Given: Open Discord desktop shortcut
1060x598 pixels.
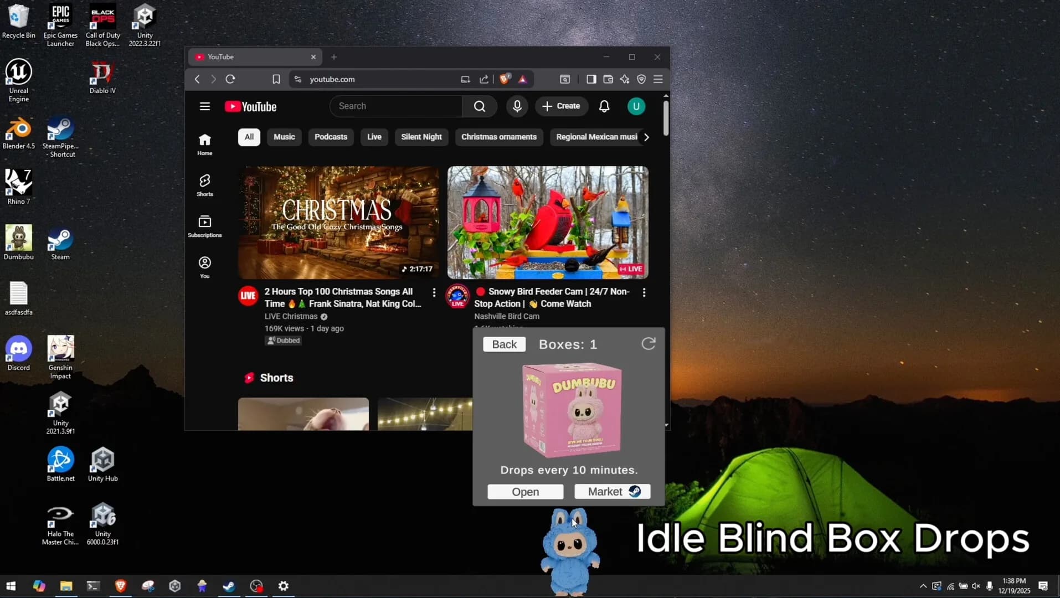Looking at the screenshot, I should 19,353.
